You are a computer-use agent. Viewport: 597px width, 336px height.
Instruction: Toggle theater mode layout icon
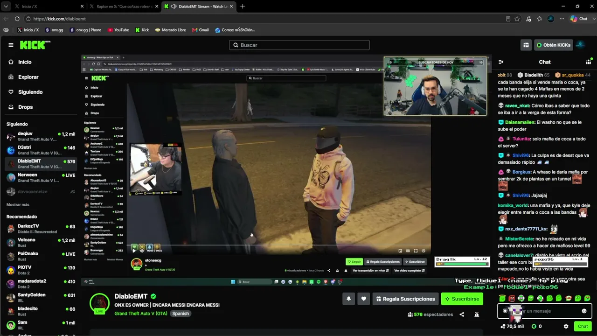tap(526, 45)
